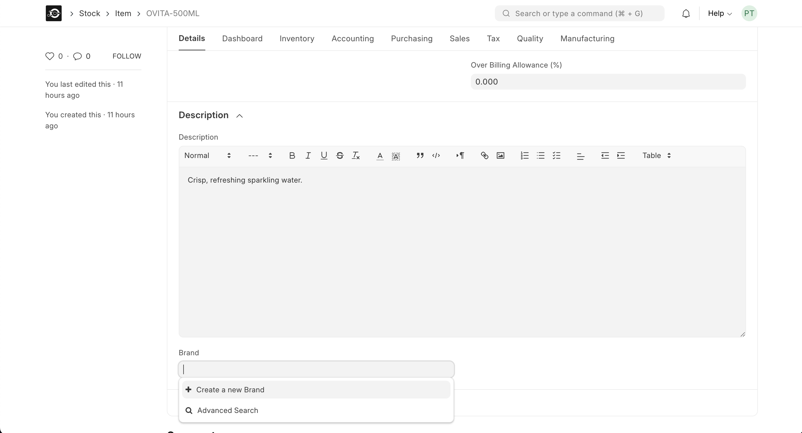Open the text color picker
The image size is (802, 433).
tap(380, 155)
